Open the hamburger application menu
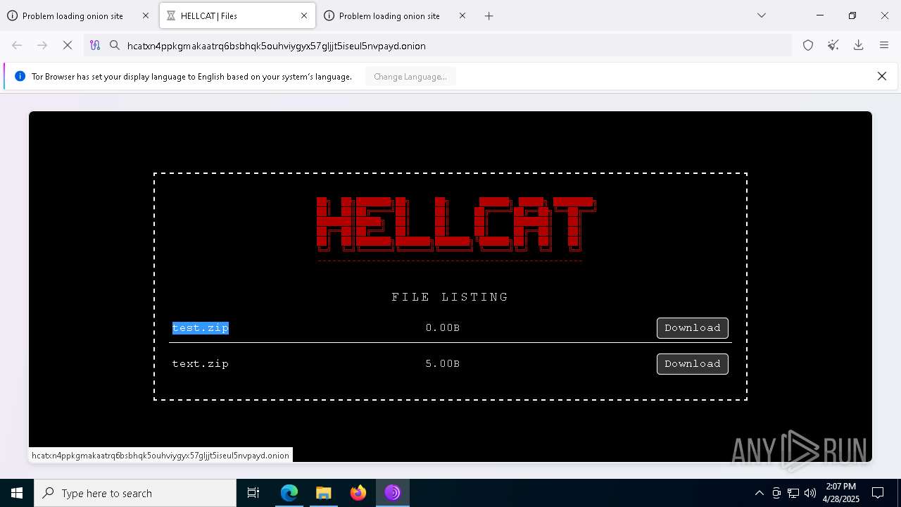The image size is (901, 507). (x=884, y=46)
